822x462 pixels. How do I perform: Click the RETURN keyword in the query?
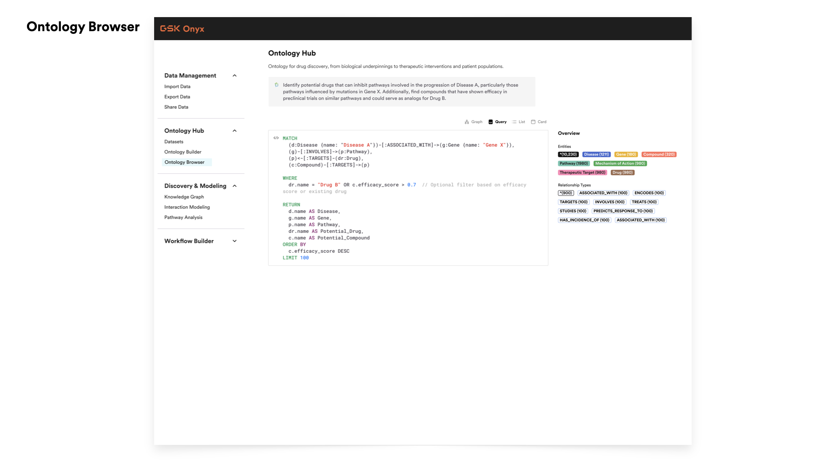pyautogui.click(x=291, y=204)
